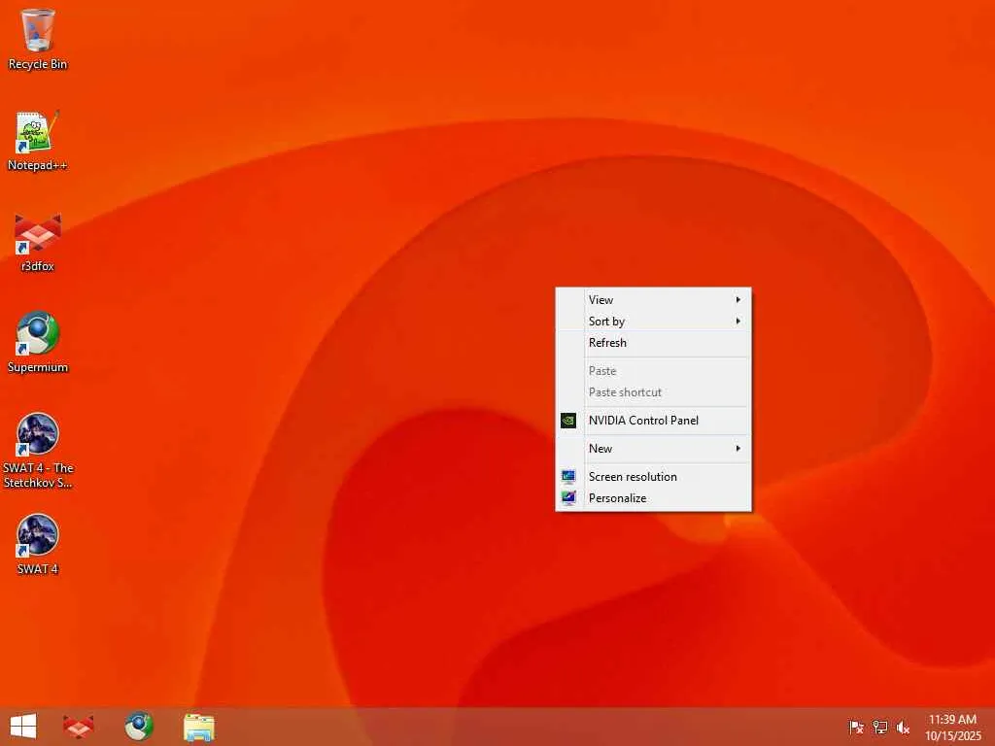Screen dimensions: 995x746
Task: Open File Explorer from the taskbar
Action: click(x=198, y=727)
